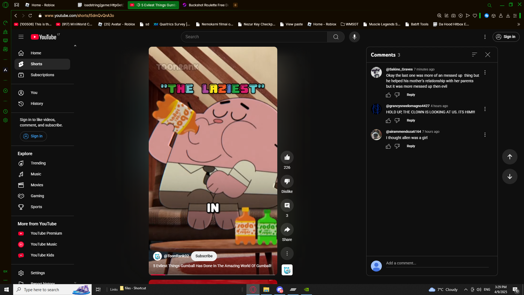
Task: Open YouTube Music link
Action: tap(42, 244)
